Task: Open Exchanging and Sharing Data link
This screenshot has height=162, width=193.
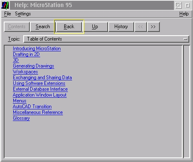Action: (42, 77)
